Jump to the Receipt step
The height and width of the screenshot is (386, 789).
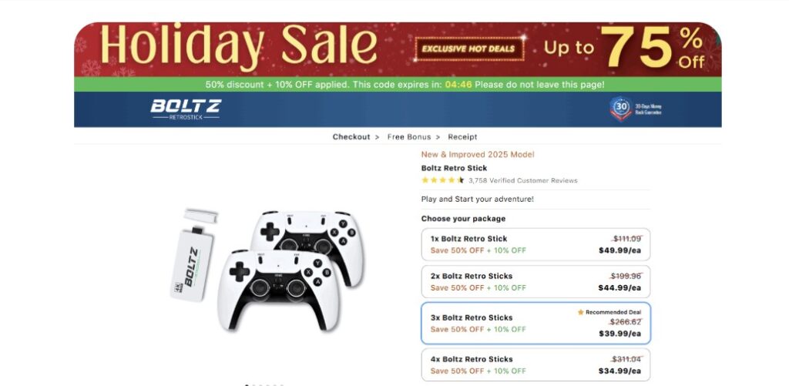(x=462, y=137)
